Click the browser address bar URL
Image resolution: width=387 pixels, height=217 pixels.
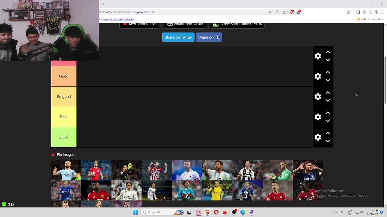[127, 12]
